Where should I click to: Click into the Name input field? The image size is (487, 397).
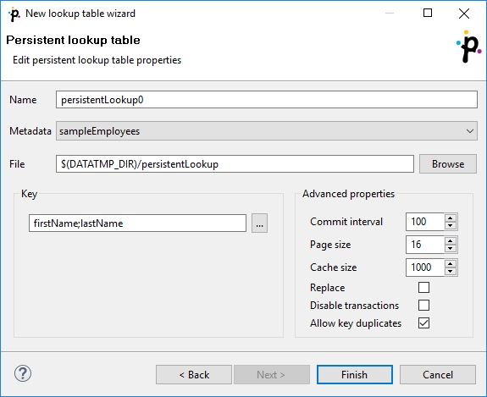tap(267, 100)
